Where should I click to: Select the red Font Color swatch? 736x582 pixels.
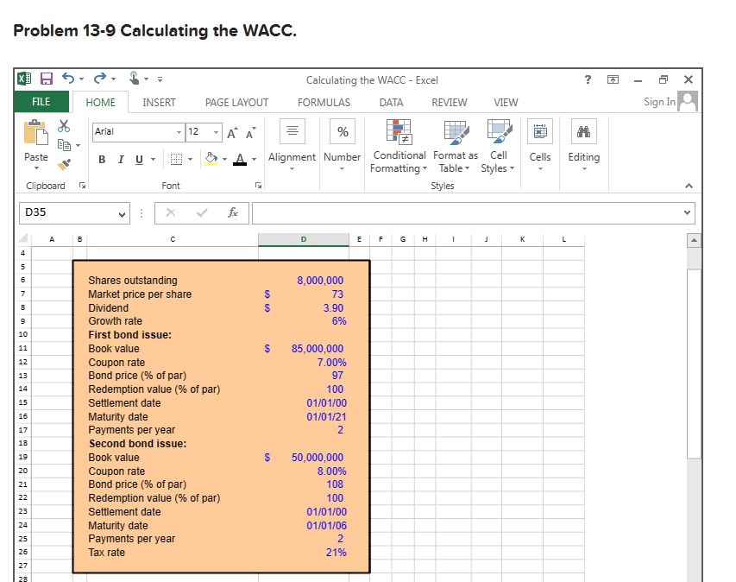pyautogui.click(x=240, y=159)
